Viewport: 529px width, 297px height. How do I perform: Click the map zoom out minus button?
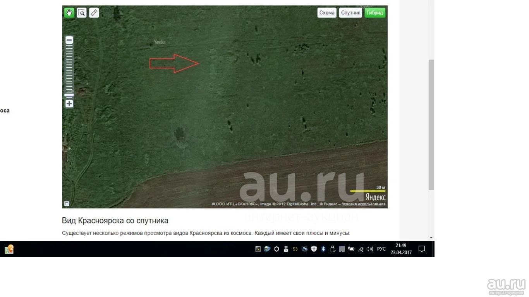[x=69, y=40]
